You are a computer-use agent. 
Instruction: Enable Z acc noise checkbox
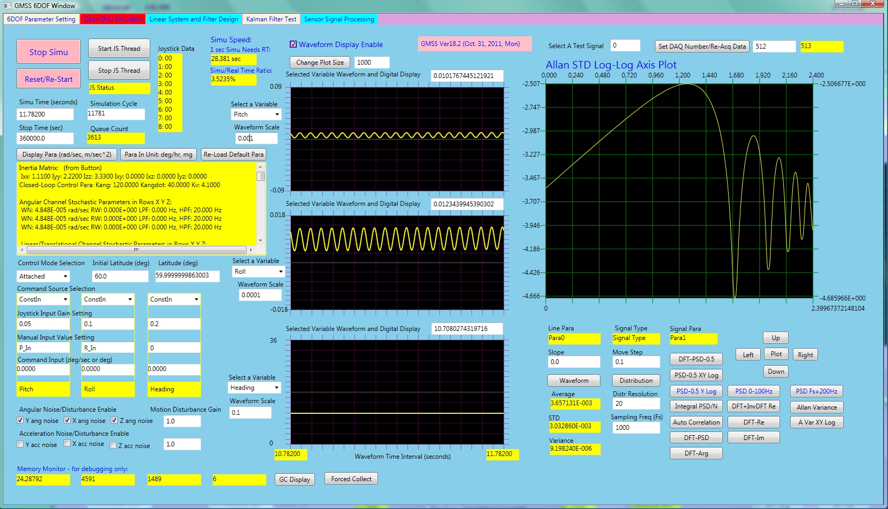tap(113, 445)
